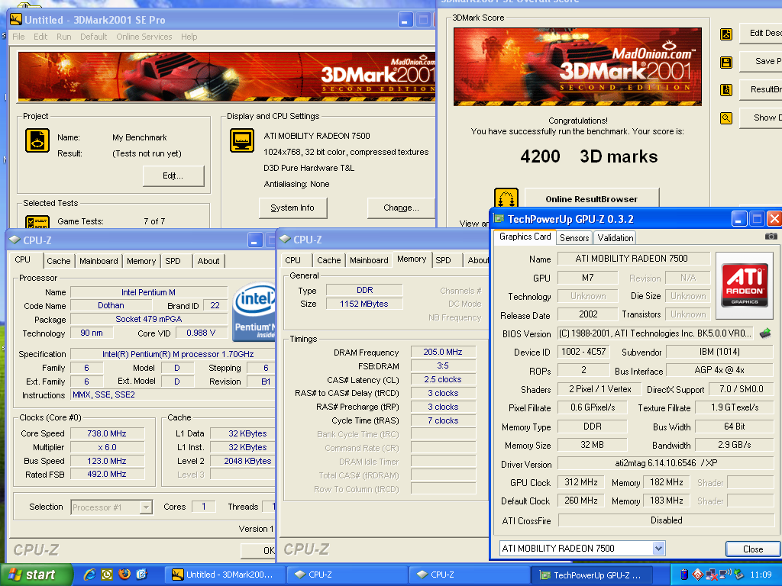Click the battery icon in system tray
Viewport: 782px width, 586px height.
(684, 575)
